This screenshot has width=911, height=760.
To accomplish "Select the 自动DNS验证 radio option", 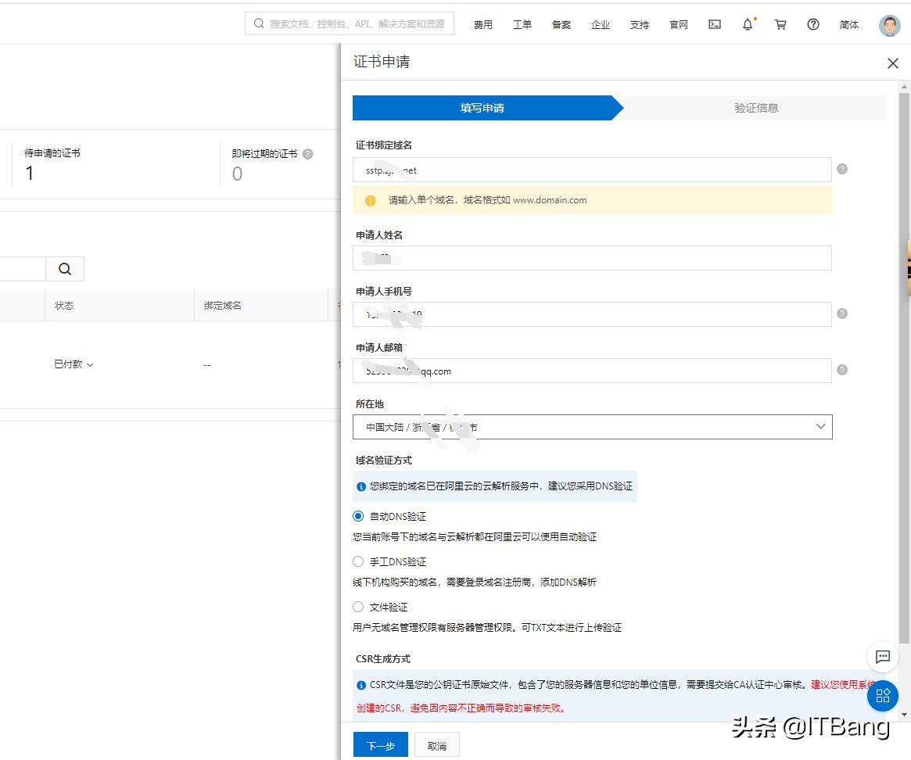I will pos(358,516).
